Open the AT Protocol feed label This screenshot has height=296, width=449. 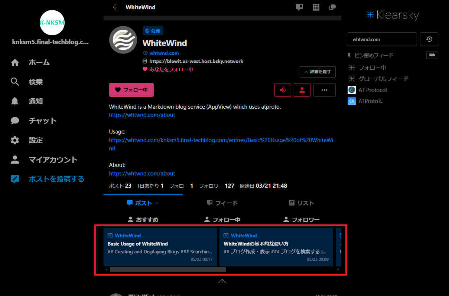coord(372,90)
